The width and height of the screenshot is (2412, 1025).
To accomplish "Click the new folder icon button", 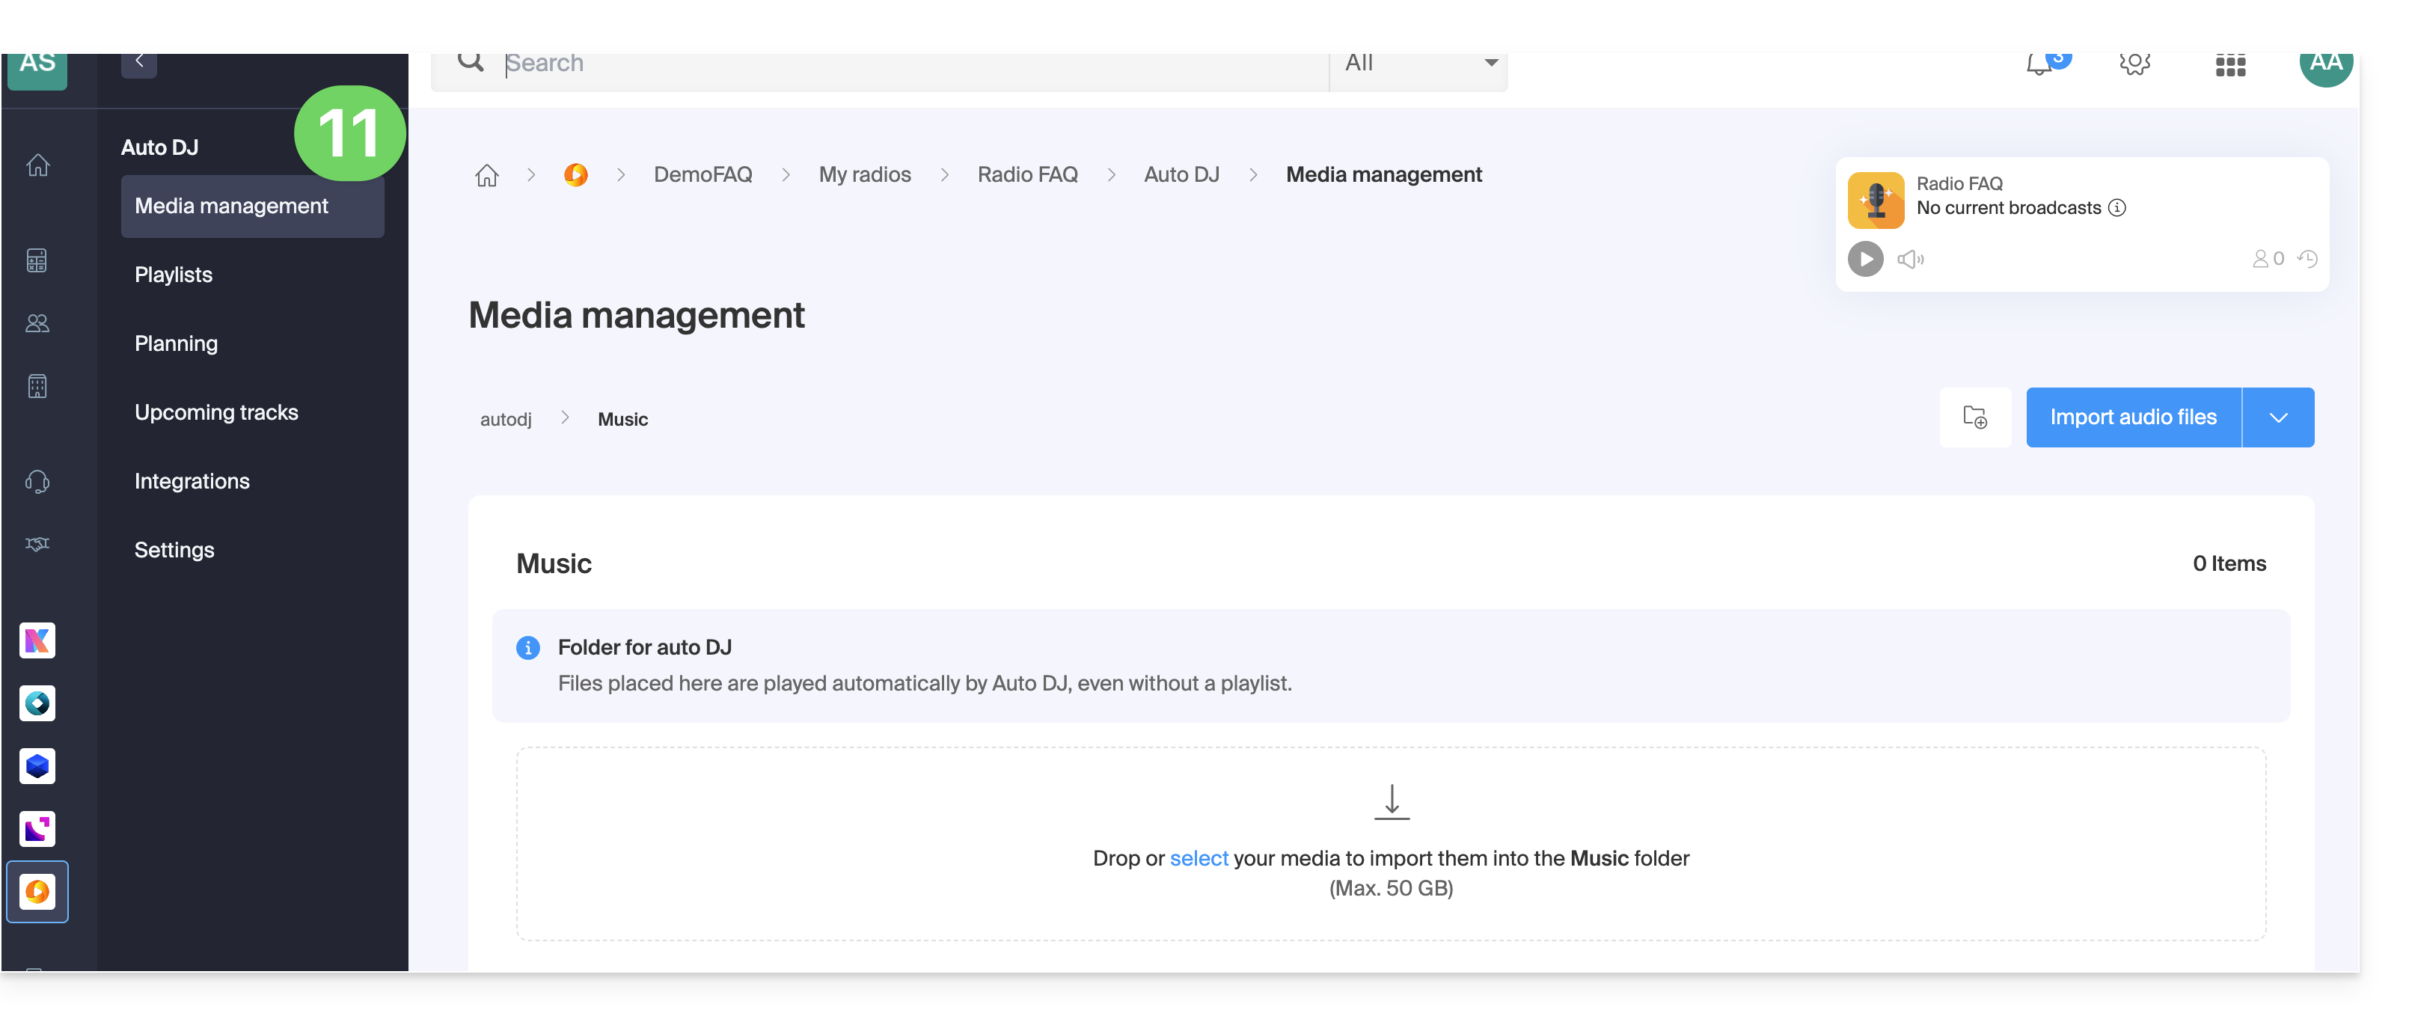I will (1975, 417).
